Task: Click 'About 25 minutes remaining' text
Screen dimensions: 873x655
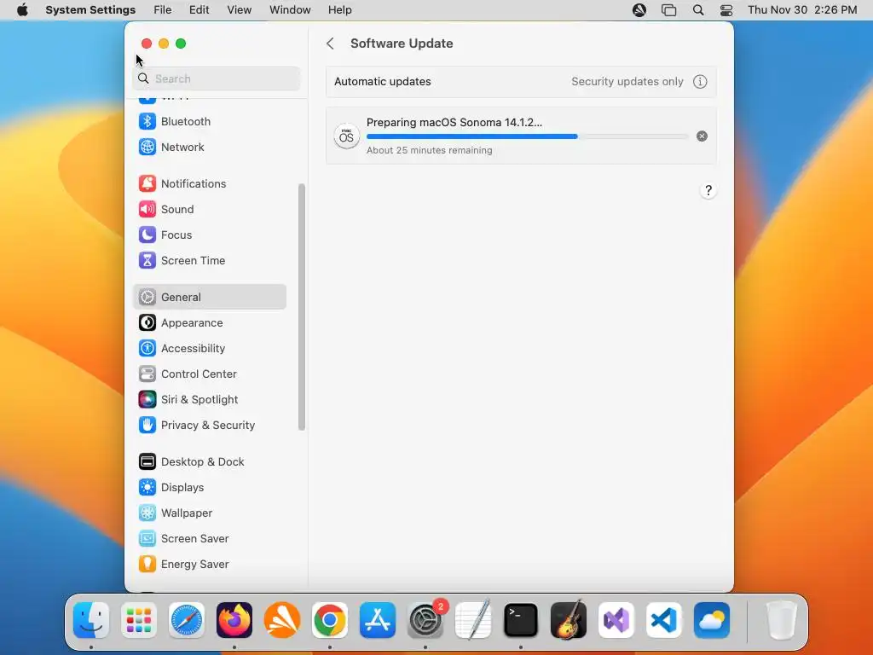Action: (430, 150)
